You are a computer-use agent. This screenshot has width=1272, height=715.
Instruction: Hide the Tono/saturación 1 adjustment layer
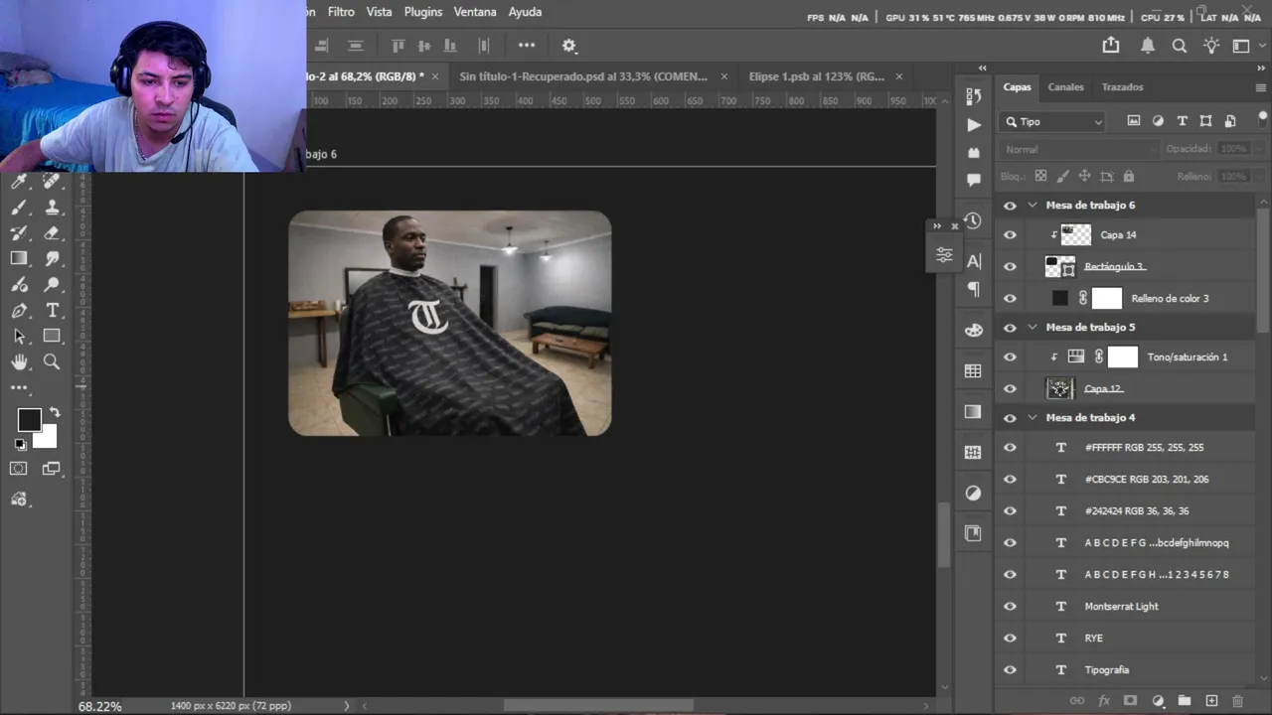[1010, 357]
